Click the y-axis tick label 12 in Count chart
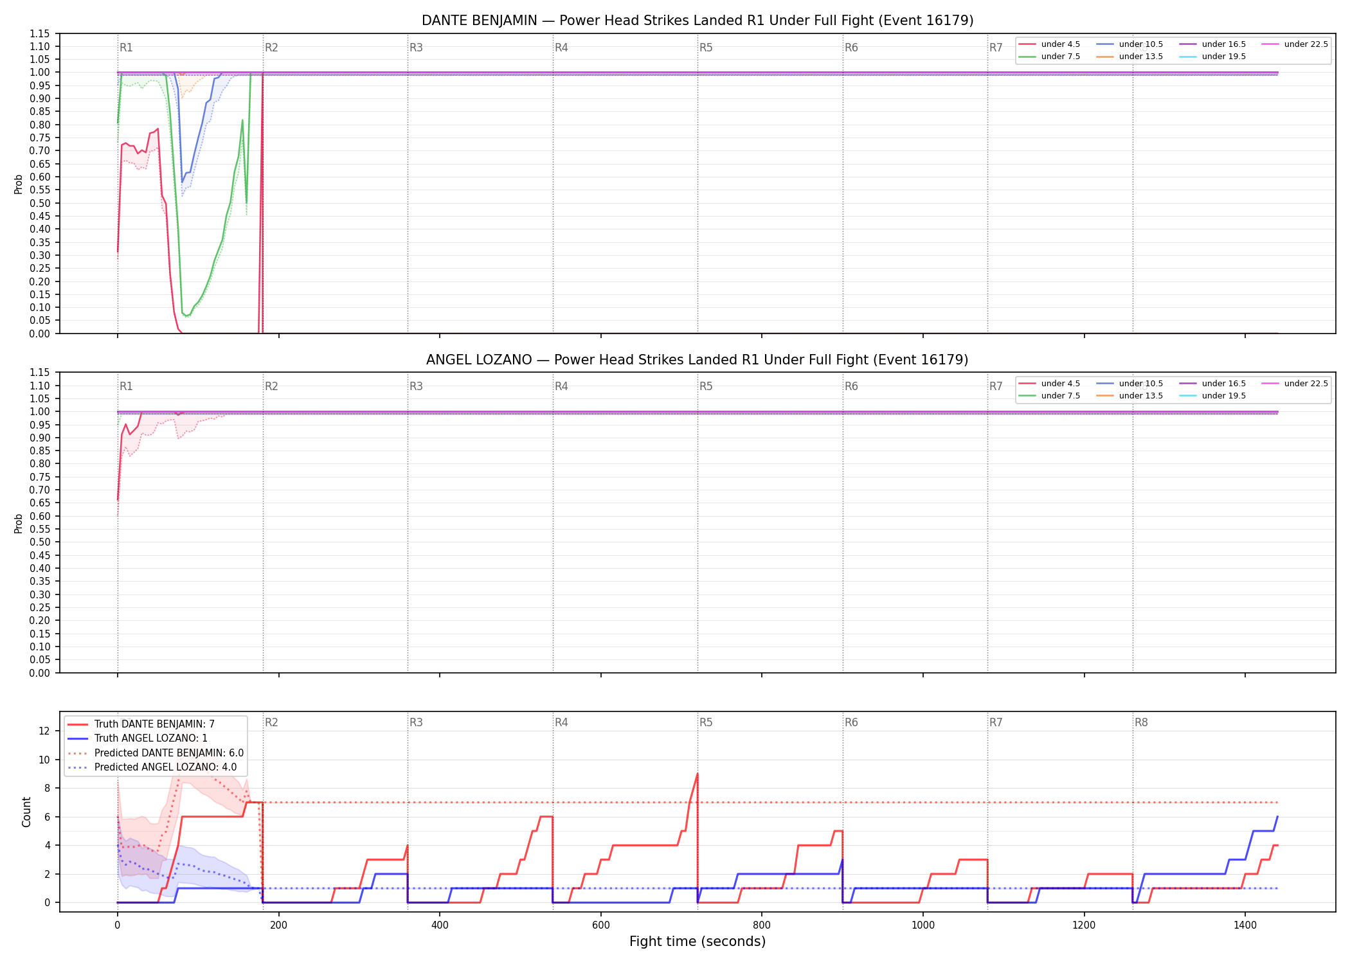The width and height of the screenshot is (1350, 964). click(44, 731)
